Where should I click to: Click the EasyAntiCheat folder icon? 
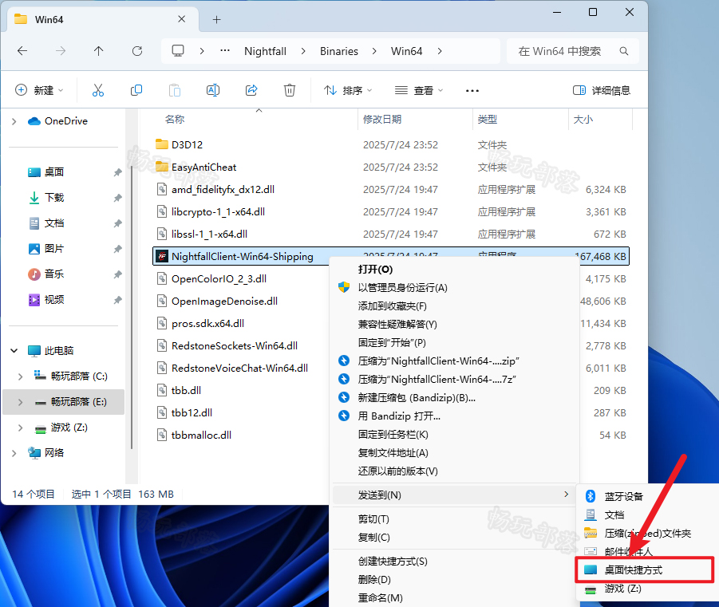161,167
